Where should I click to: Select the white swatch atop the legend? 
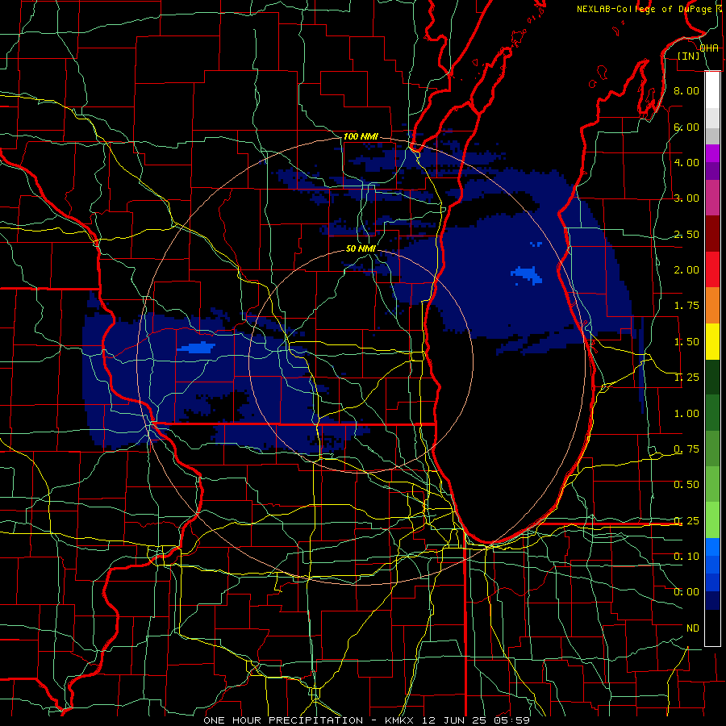[x=712, y=90]
